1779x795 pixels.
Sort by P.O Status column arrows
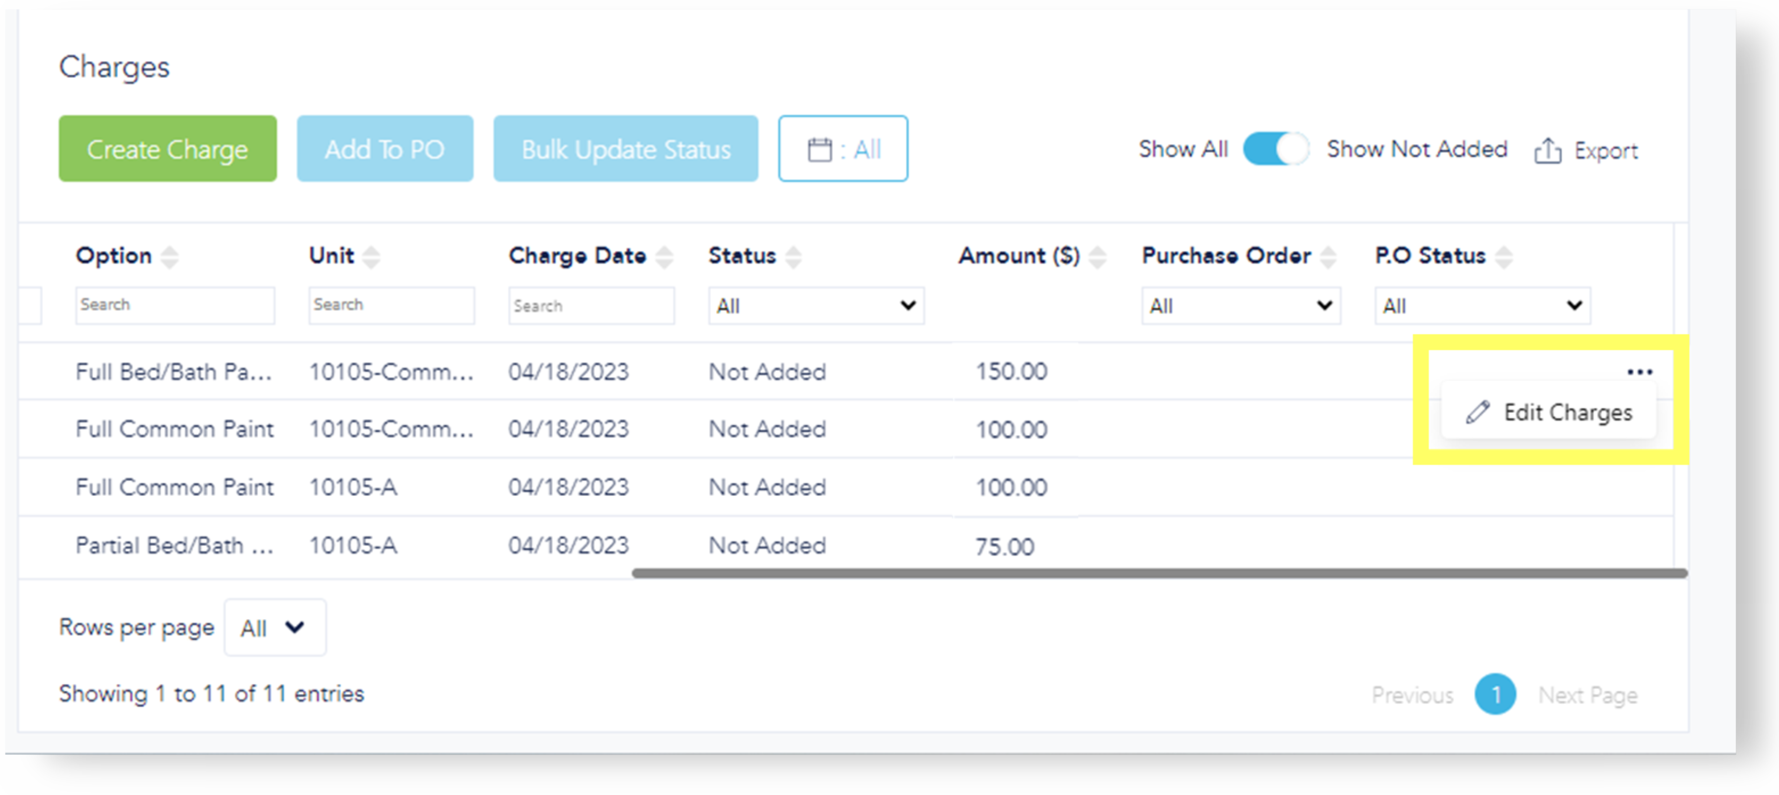click(x=1503, y=257)
